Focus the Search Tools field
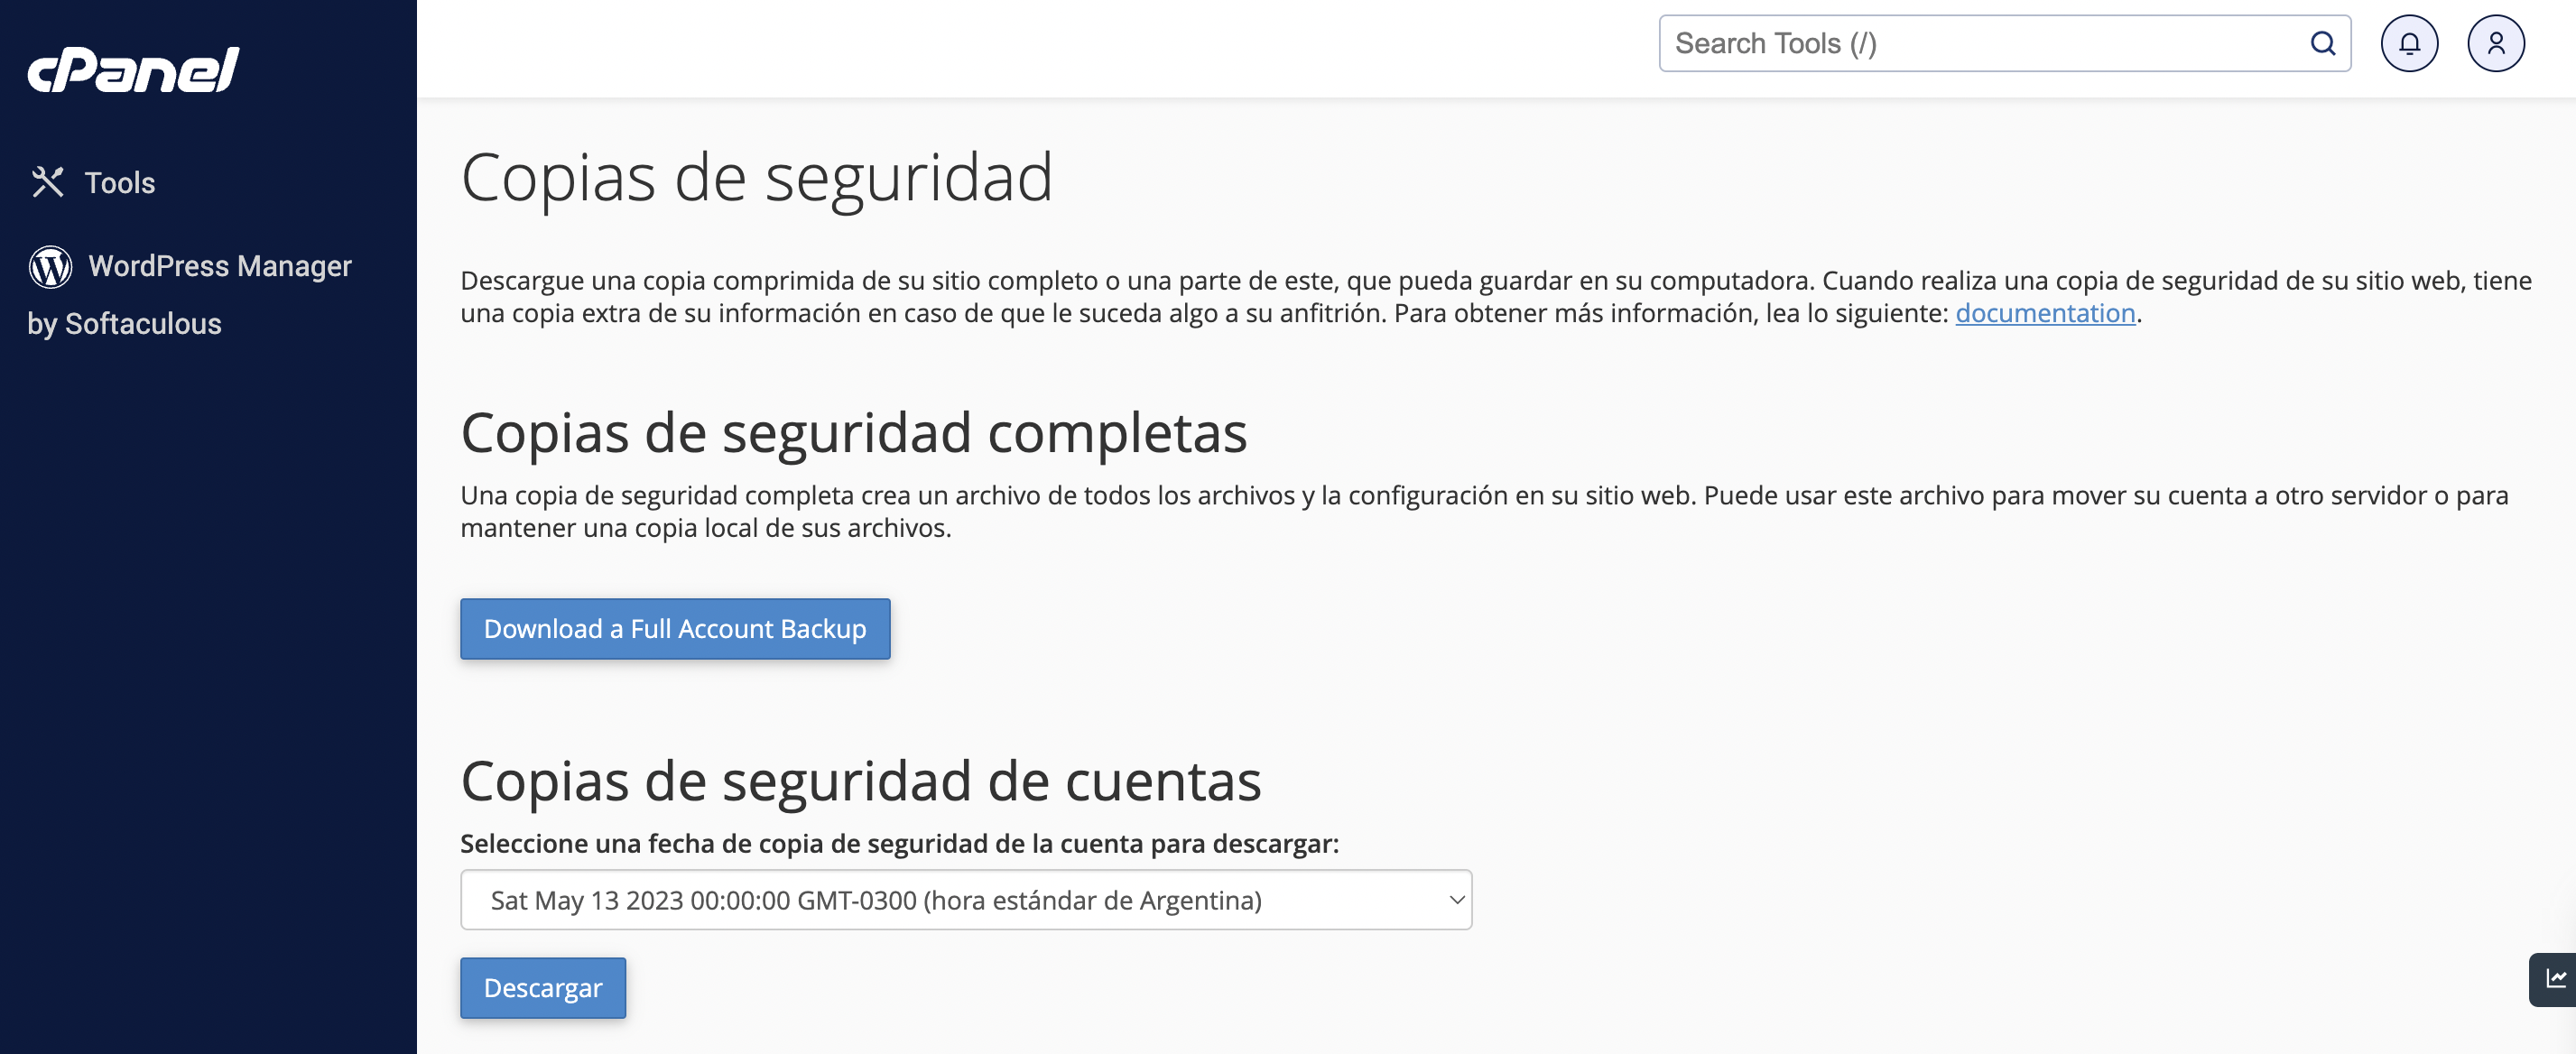Screen dimensions: 2576x1054 [x=2004, y=43]
